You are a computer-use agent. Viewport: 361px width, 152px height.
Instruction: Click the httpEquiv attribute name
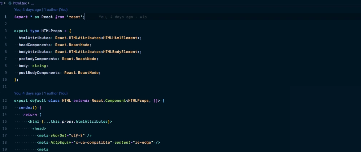61,143
